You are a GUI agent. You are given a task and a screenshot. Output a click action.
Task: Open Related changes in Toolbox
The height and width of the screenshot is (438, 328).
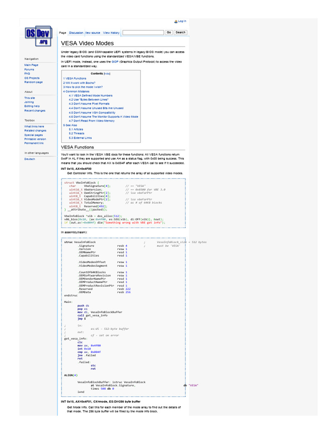tap(35, 131)
